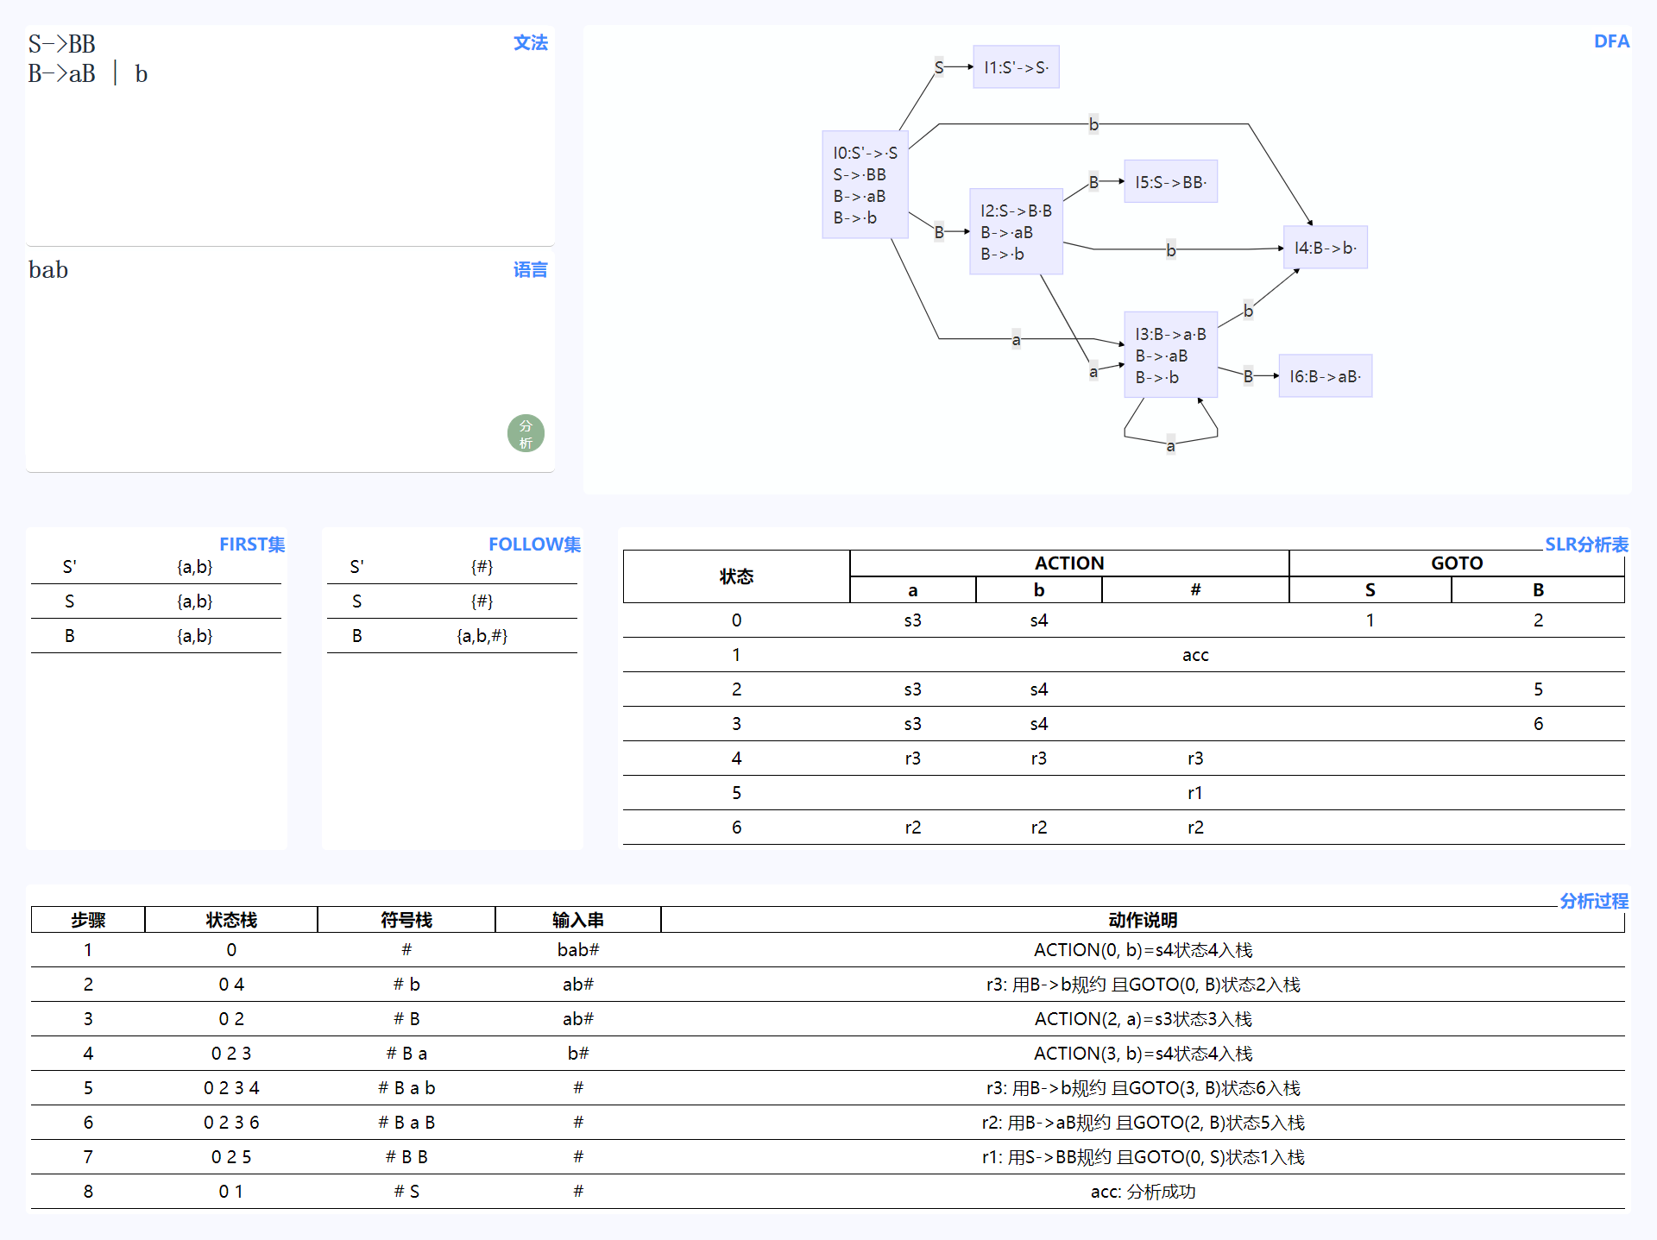
Task: Select the I6:B->aB· DFA node
Action: tap(1325, 376)
